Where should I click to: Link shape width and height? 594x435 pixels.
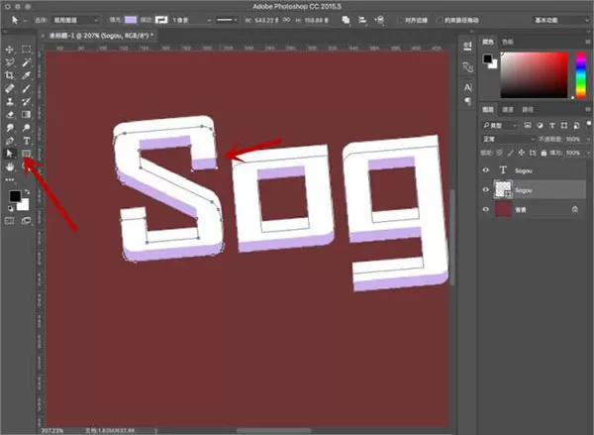click(287, 20)
